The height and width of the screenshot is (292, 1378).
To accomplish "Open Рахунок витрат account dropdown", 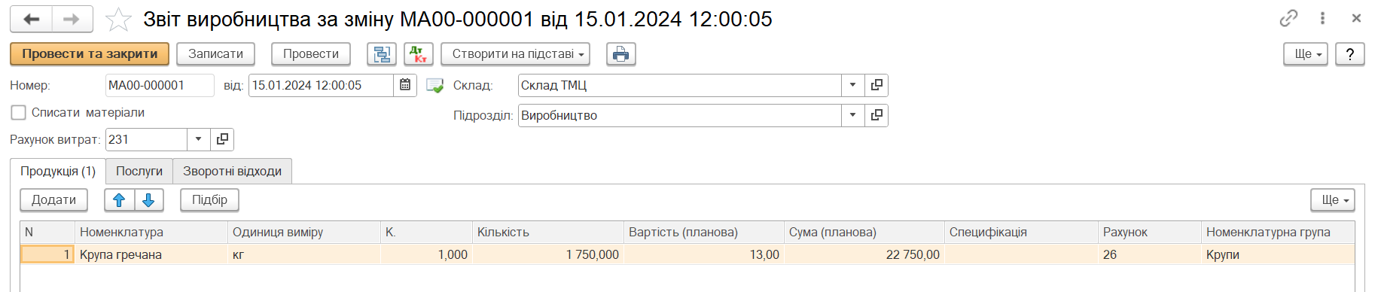I will [198, 139].
